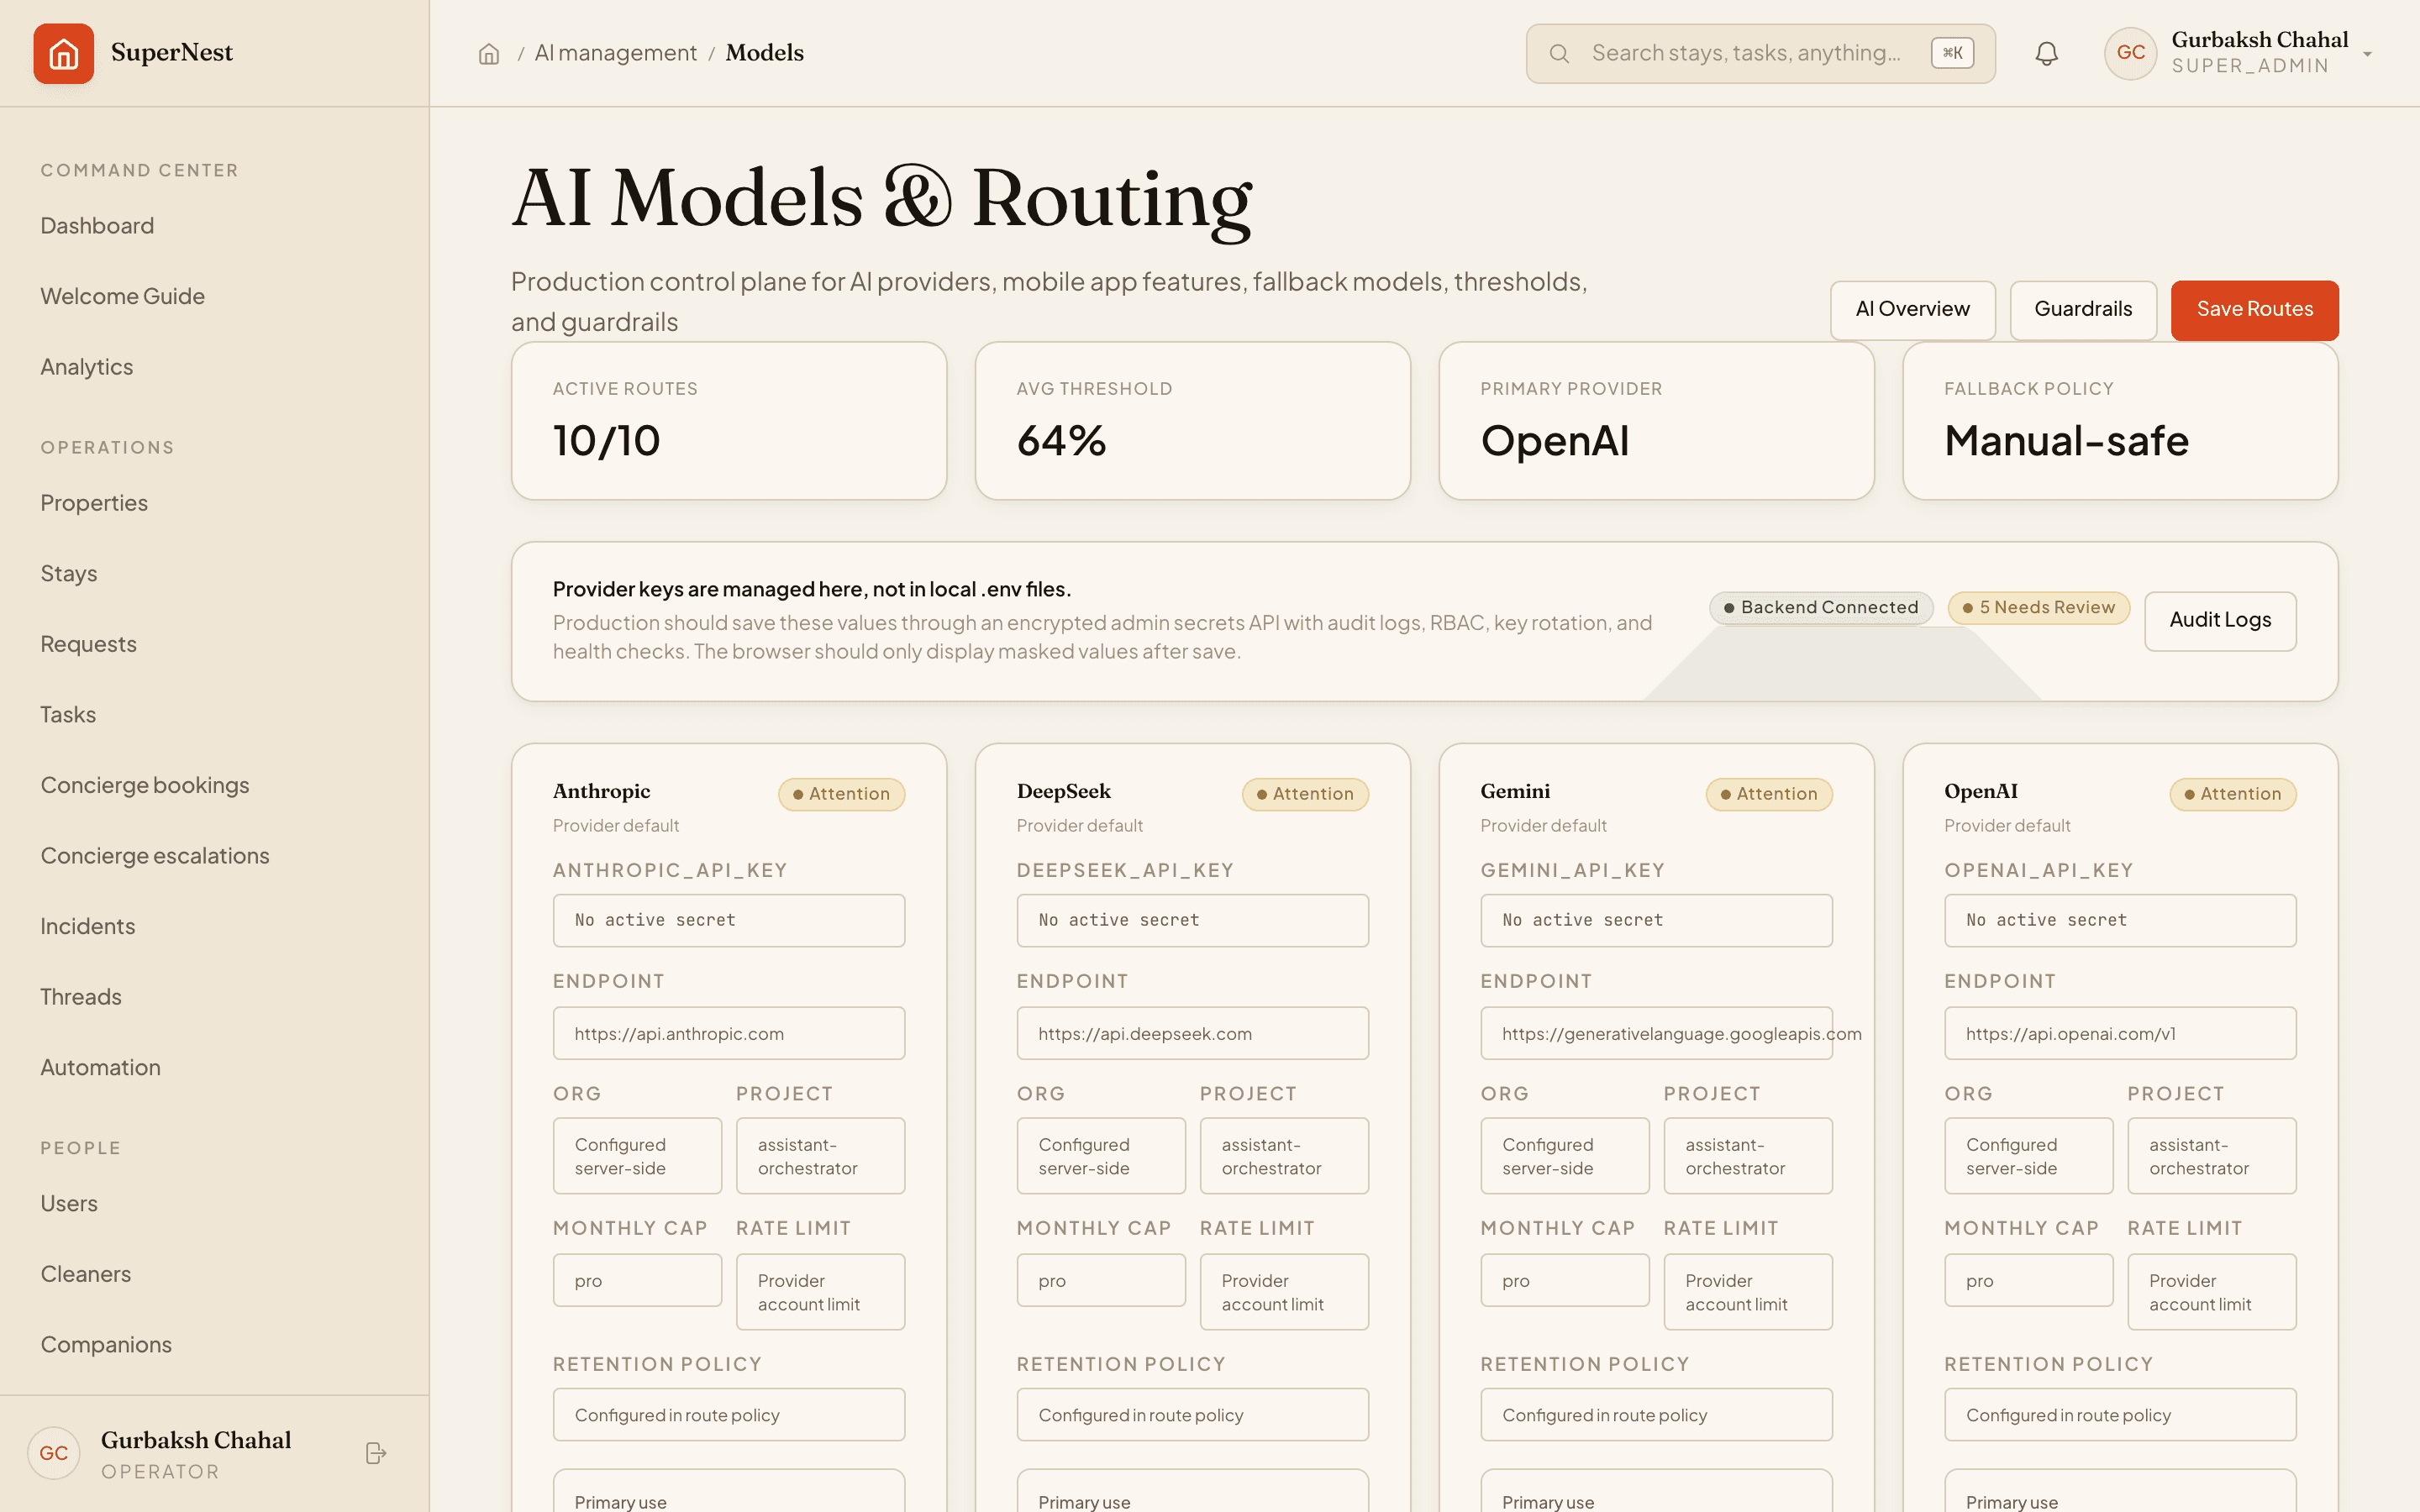Focus ANTHROPIC_API_KEY secret field
Image resolution: width=2420 pixels, height=1512 pixels.
pyautogui.click(x=729, y=920)
